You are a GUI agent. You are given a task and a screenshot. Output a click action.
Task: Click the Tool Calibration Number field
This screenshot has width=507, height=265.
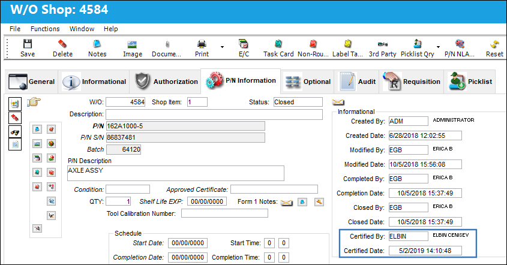coord(224,213)
